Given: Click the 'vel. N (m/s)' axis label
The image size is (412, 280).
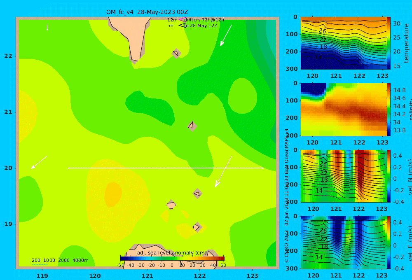Looking at the screenshot, I should [410, 177].
